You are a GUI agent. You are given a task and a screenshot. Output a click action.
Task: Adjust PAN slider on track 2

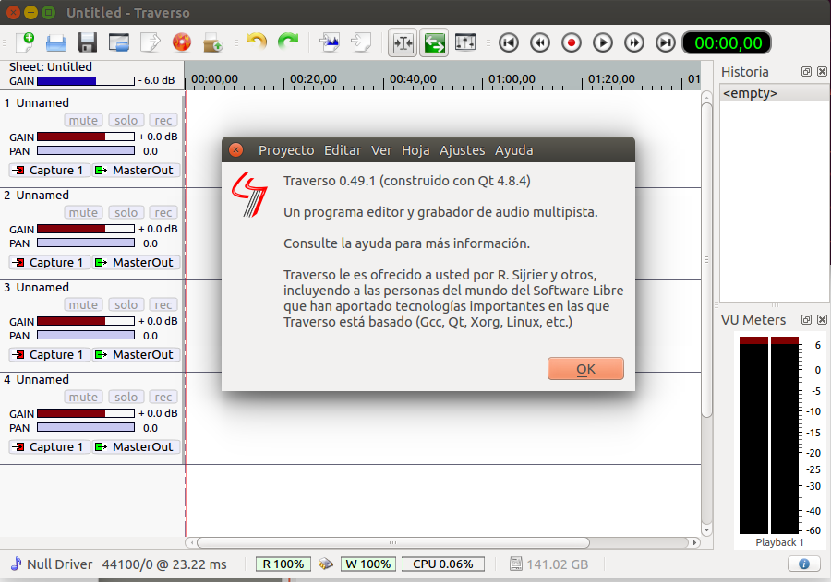tap(86, 243)
